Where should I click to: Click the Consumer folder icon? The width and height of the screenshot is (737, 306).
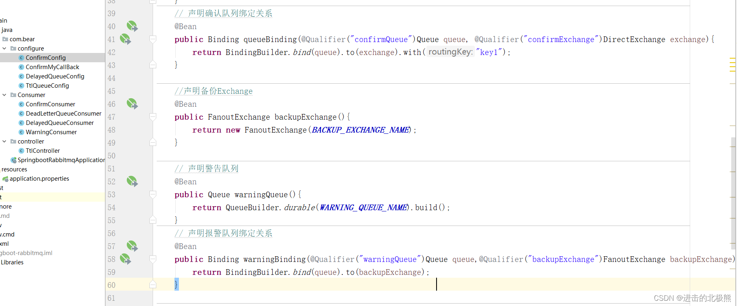pyautogui.click(x=13, y=95)
